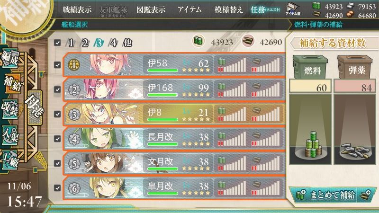Open the 改装 remodel sidebar icon
This screenshot has width=379, height=213.
point(10,109)
